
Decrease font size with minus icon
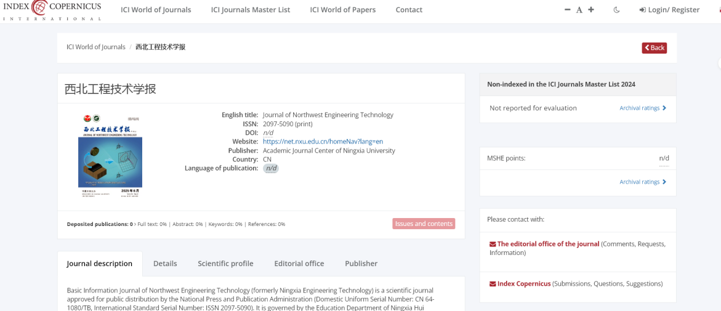[568, 10]
